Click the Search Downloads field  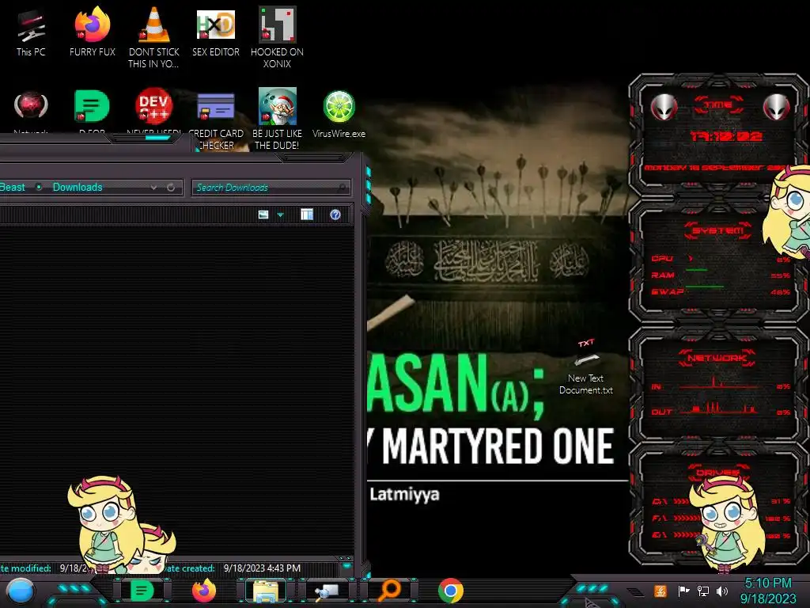click(271, 188)
